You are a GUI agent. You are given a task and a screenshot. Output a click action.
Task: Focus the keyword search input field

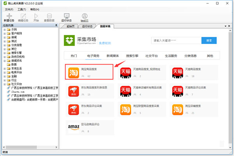(x=176, y=40)
